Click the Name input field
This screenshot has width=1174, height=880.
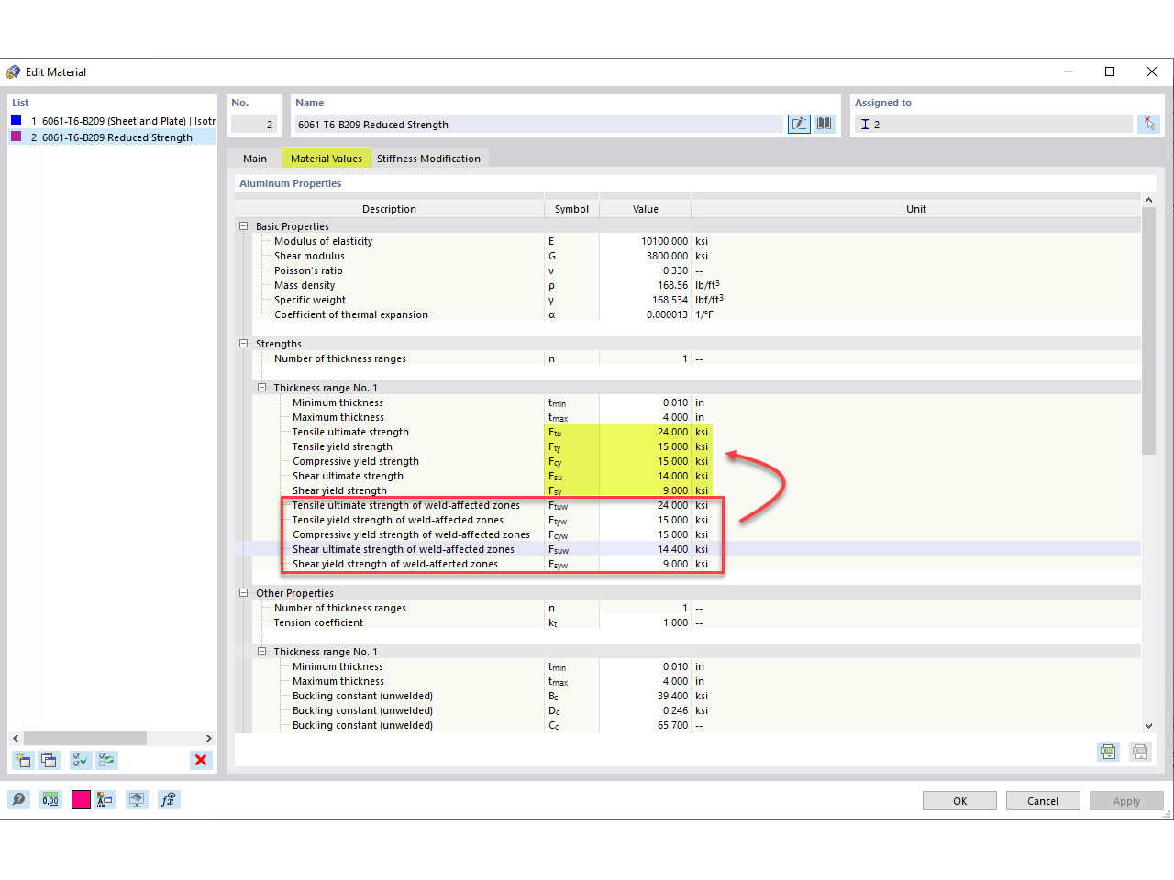pyautogui.click(x=538, y=125)
